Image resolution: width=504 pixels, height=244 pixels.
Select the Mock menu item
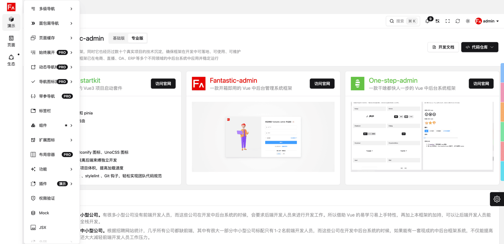click(x=44, y=213)
